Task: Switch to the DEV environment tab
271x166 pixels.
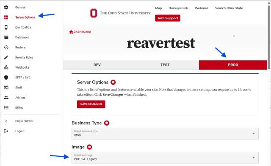Action: coord(97,65)
